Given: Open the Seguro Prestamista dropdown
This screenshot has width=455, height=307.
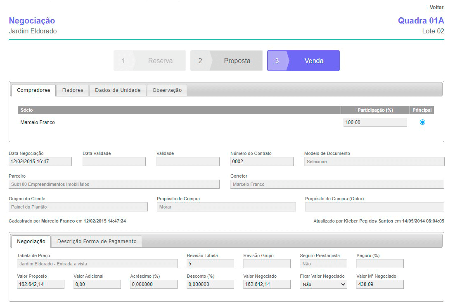Looking at the screenshot, I should (323, 264).
